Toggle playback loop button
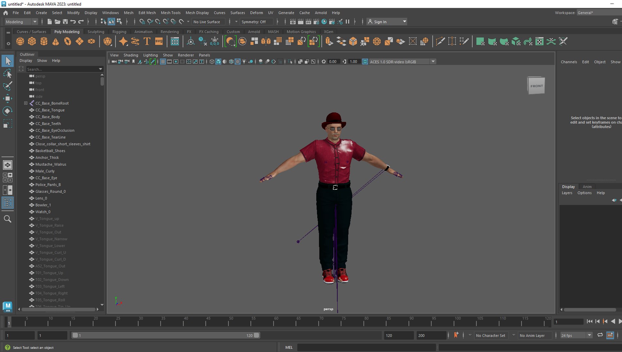Viewport: 622px width, 352px height. tap(600, 335)
